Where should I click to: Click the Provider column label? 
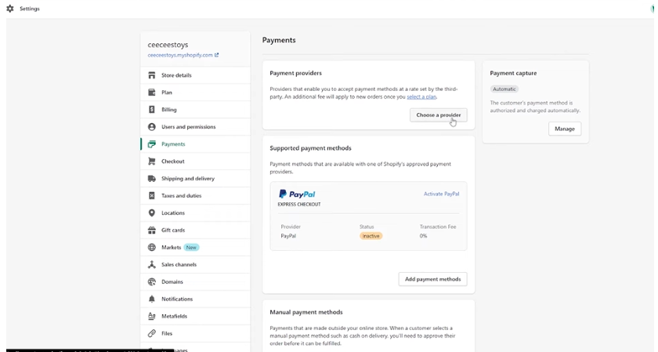291,227
